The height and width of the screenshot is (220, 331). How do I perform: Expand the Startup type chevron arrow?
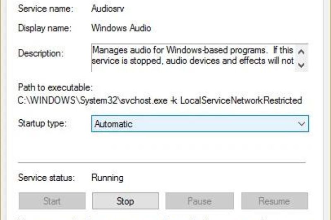point(302,123)
